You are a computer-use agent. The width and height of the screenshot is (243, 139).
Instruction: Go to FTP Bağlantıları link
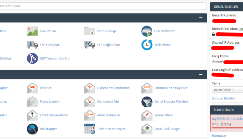click(x=109, y=45)
